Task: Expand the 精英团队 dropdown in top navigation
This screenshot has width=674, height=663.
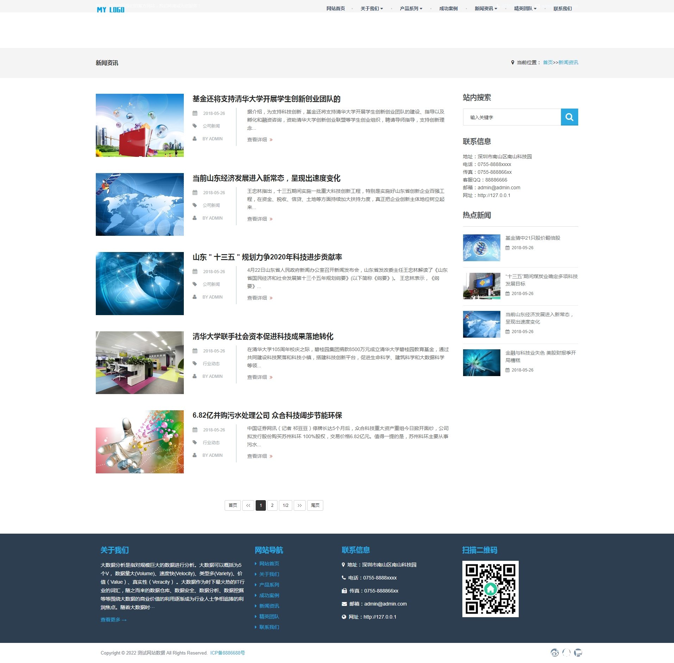Action: (x=525, y=8)
